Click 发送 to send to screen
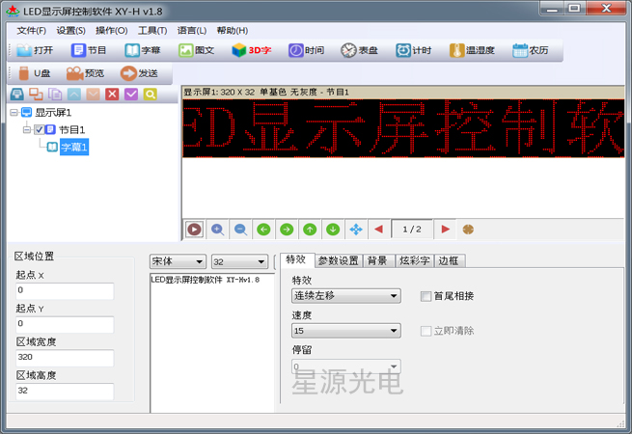This screenshot has width=632, height=434. click(139, 73)
